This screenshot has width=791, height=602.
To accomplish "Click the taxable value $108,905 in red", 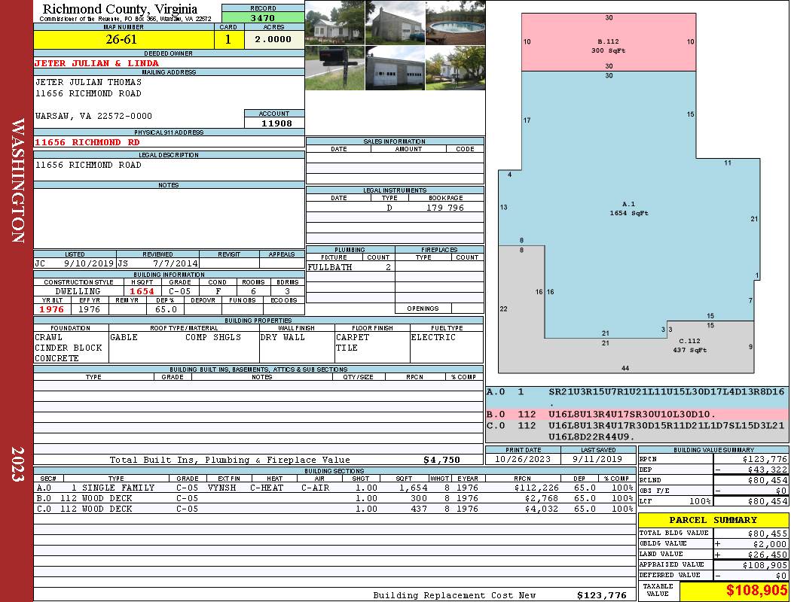I will tap(756, 591).
